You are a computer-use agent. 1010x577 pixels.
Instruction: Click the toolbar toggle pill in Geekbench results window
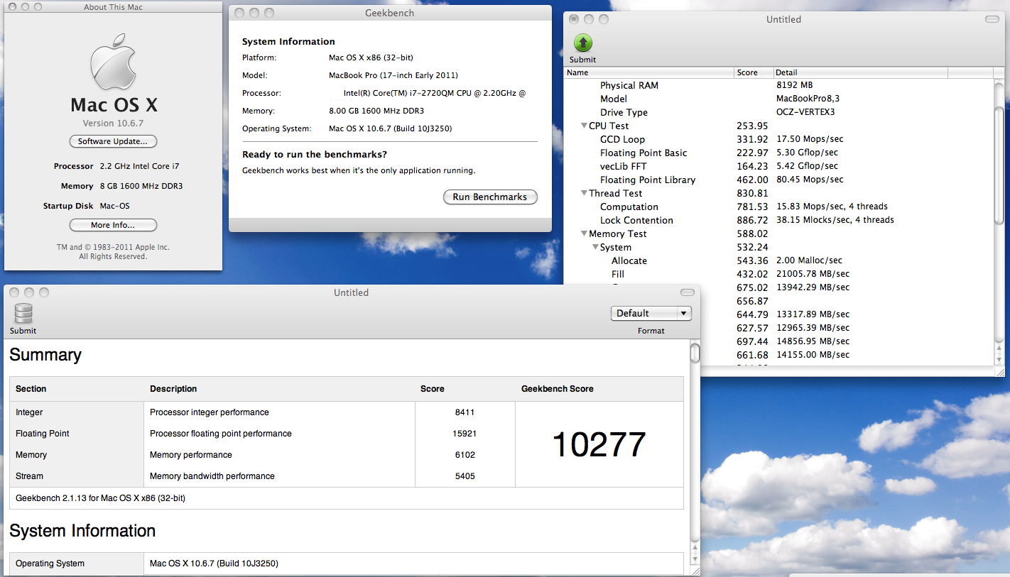tap(687, 292)
